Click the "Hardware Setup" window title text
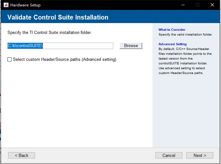 click(25, 5)
